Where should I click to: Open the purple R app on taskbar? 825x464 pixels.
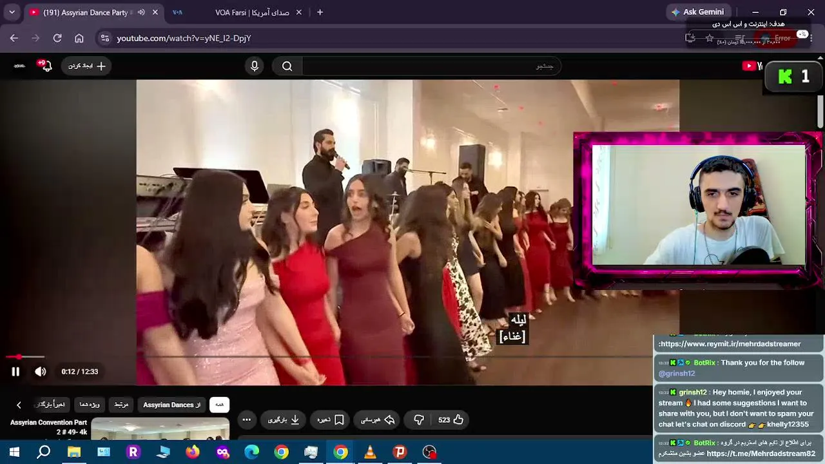point(133,452)
